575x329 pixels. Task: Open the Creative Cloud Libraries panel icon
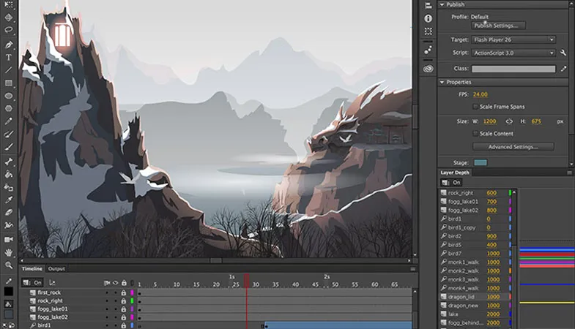428,68
